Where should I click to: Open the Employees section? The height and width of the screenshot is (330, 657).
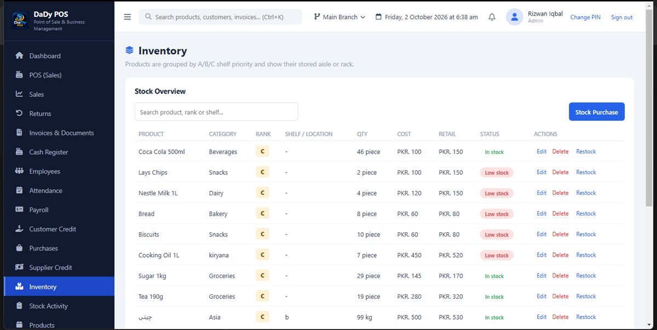(x=59, y=171)
